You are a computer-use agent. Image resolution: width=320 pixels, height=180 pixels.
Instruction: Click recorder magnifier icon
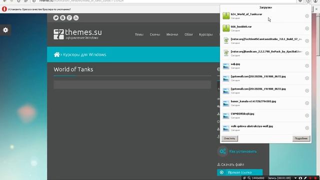pyautogui.click(x=249, y=178)
